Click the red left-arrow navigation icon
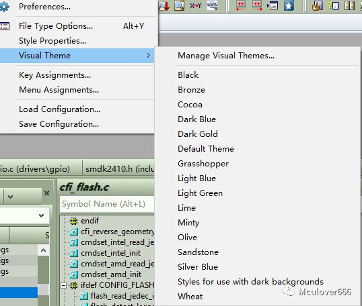The height and width of the screenshot is (306, 362). coord(241,5)
